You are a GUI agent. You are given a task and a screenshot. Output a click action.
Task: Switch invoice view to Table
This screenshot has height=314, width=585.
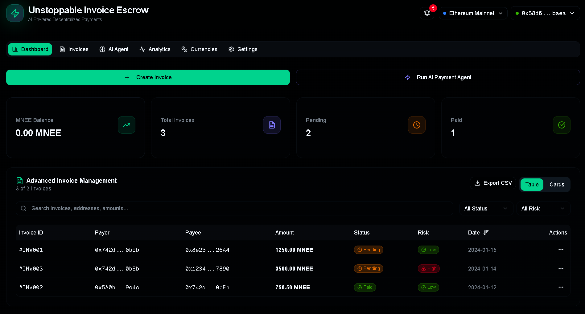click(532, 185)
